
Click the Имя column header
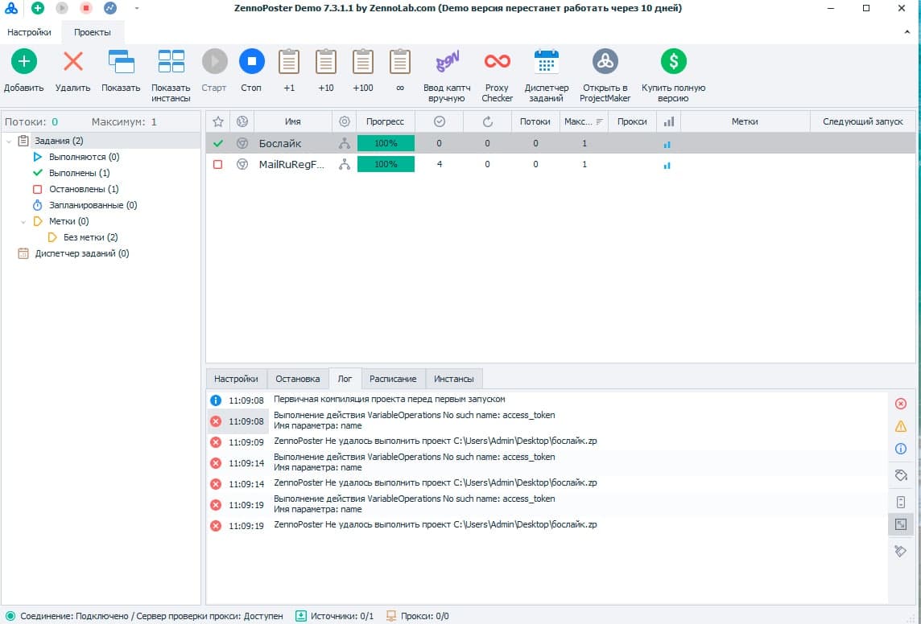[x=292, y=121]
